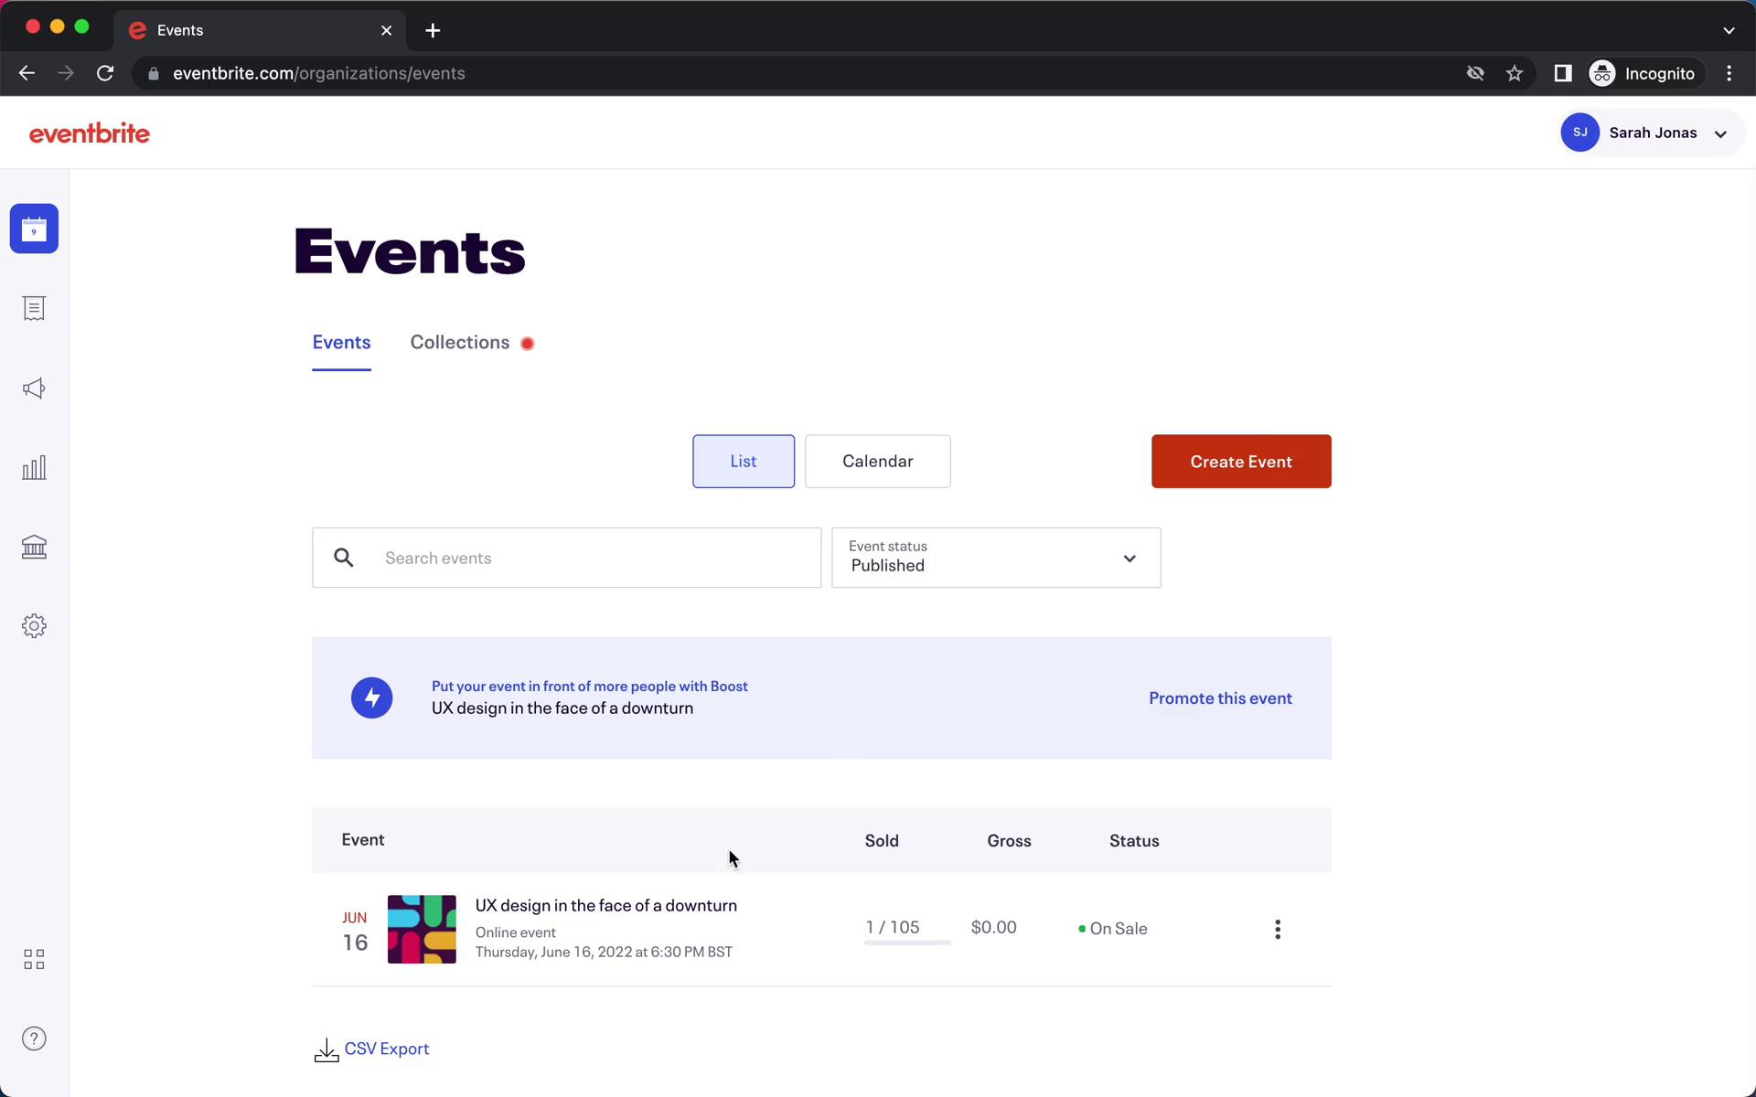The height and width of the screenshot is (1097, 1756).
Task: Select the Events tab
Action: [x=340, y=341]
